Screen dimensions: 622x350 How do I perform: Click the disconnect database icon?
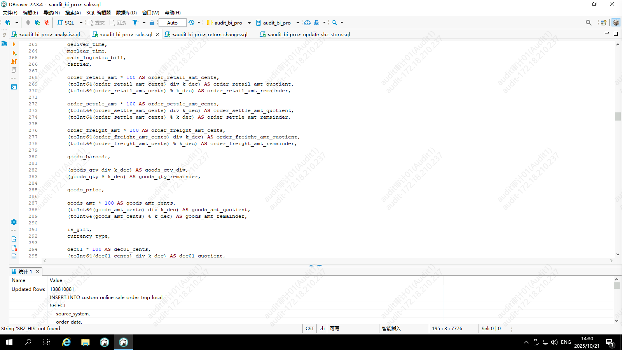(x=46, y=23)
